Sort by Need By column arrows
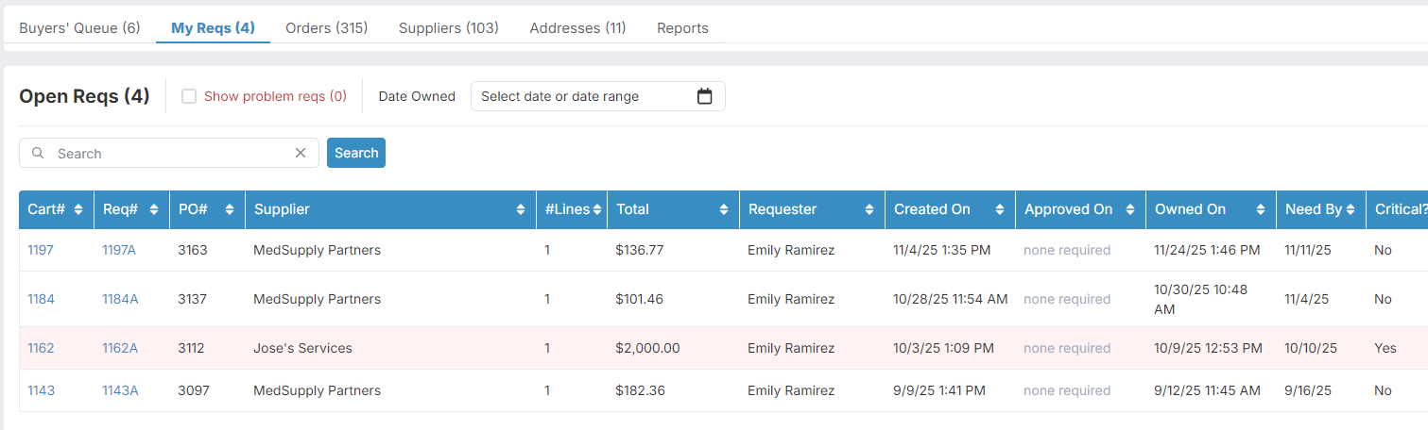The height and width of the screenshot is (430, 1428). [x=1351, y=209]
